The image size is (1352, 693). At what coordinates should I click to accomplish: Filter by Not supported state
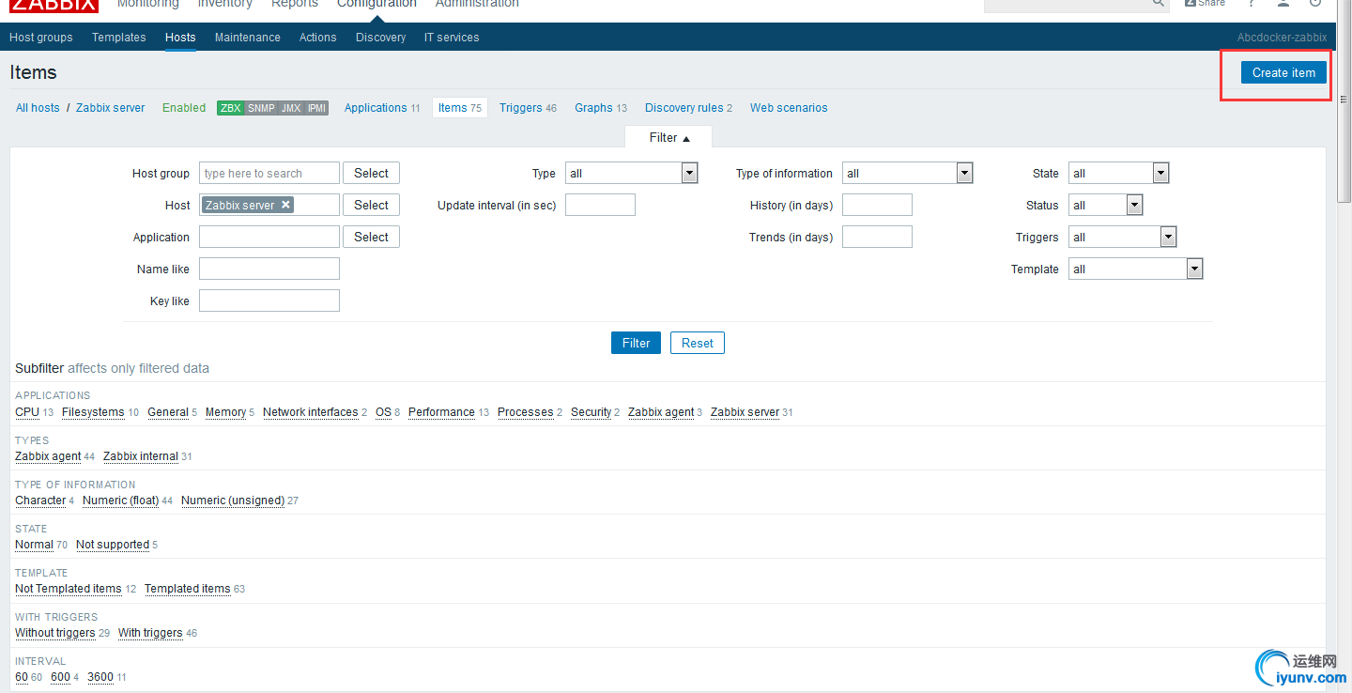[113, 545]
